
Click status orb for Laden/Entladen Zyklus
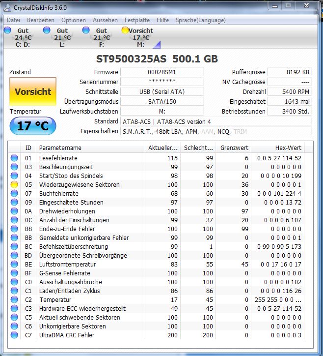14,291
